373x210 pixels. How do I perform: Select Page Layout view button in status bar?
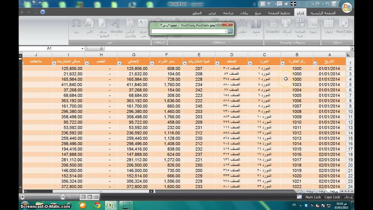coord(89,197)
